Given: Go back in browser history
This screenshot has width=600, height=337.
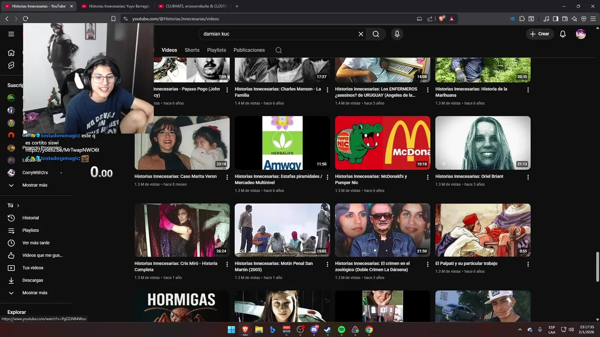Looking at the screenshot, I should (7, 19).
